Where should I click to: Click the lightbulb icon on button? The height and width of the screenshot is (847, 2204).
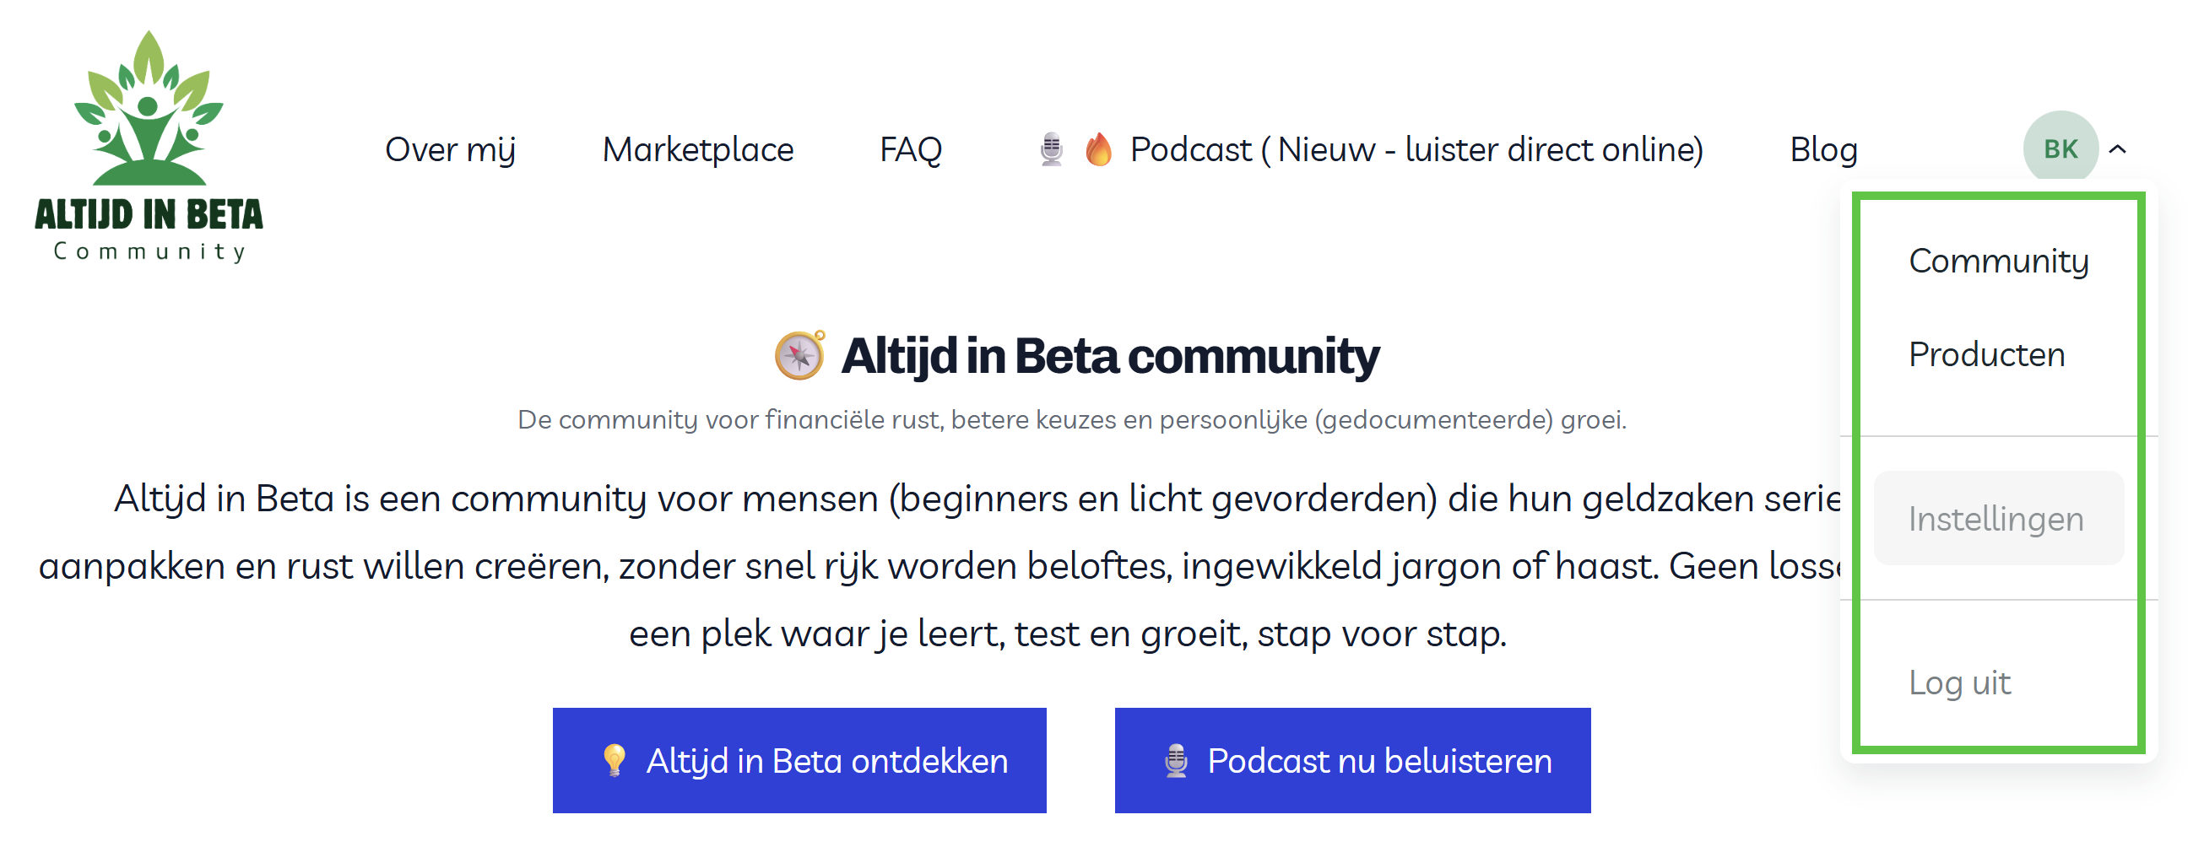(x=614, y=760)
